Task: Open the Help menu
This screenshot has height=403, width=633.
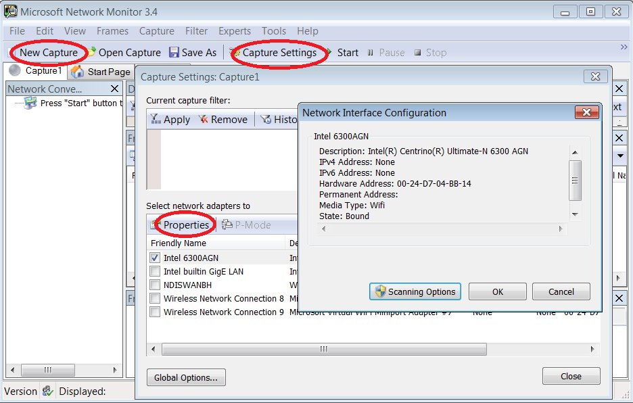Action: click(x=308, y=31)
